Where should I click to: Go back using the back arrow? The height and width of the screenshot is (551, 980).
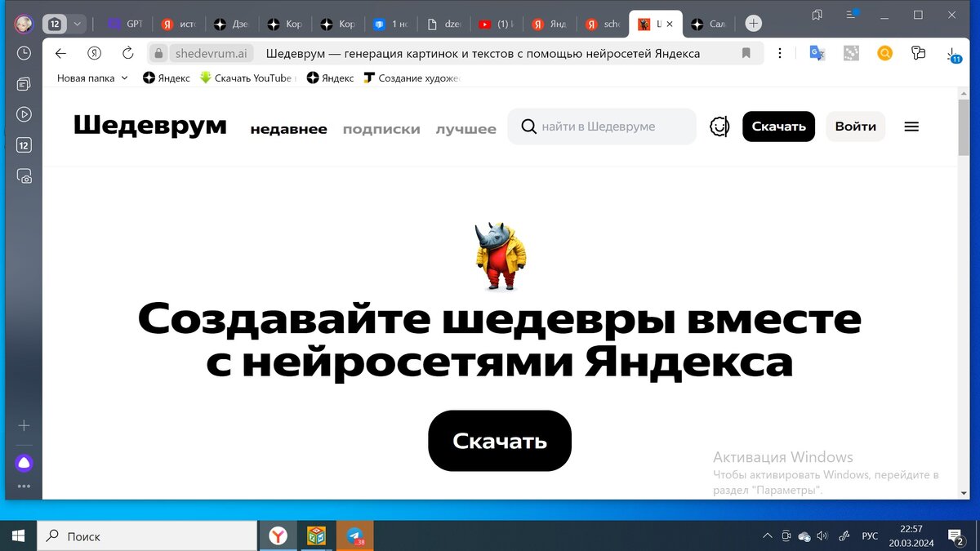[x=60, y=53]
